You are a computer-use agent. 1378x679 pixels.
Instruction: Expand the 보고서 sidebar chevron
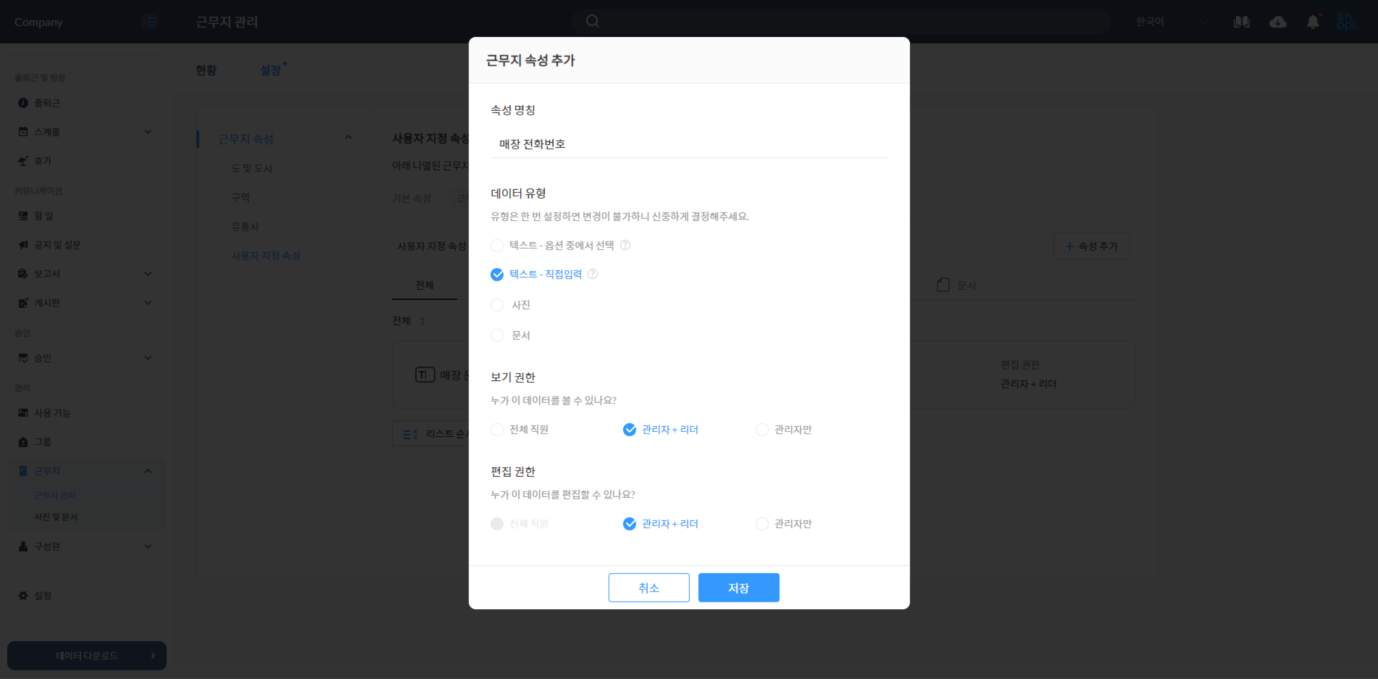(x=147, y=273)
